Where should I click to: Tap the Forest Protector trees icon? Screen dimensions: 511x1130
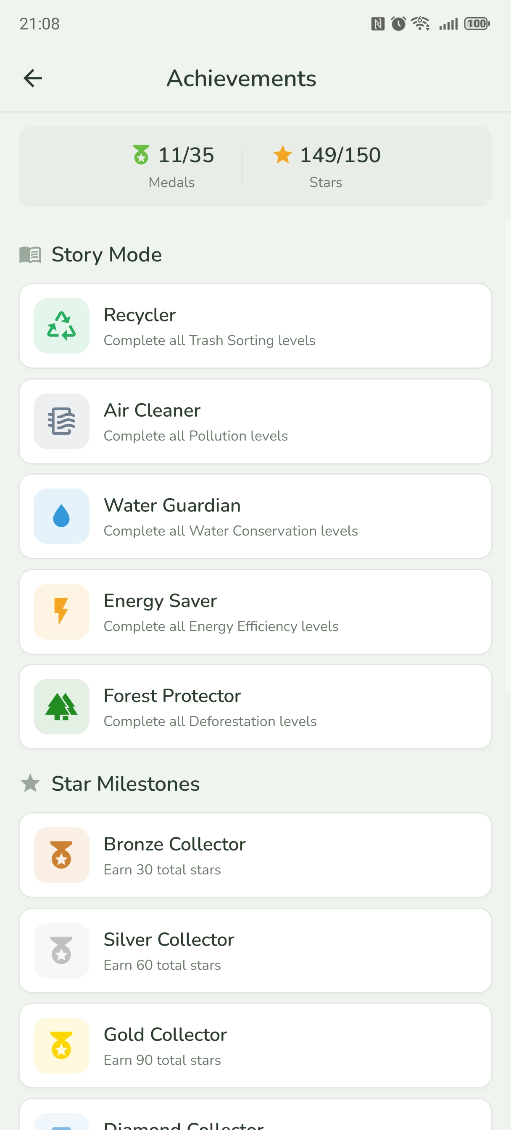pyautogui.click(x=61, y=706)
